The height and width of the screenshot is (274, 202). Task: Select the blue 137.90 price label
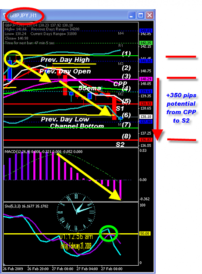pyautogui.click(x=146, y=121)
